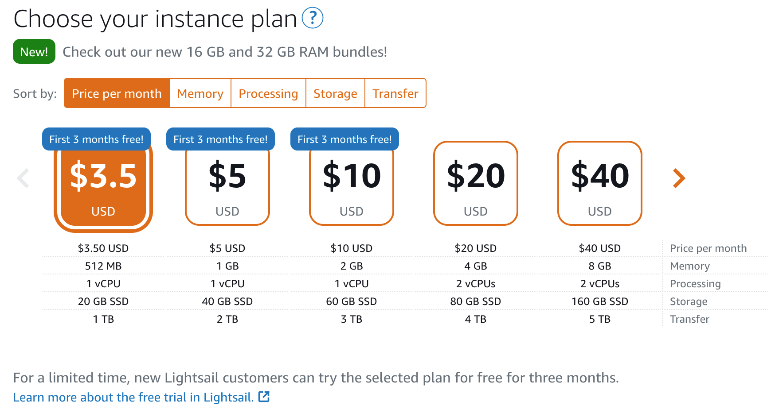Select the $40 USD plan card
Viewport: 775px width, 417px height.
(599, 184)
